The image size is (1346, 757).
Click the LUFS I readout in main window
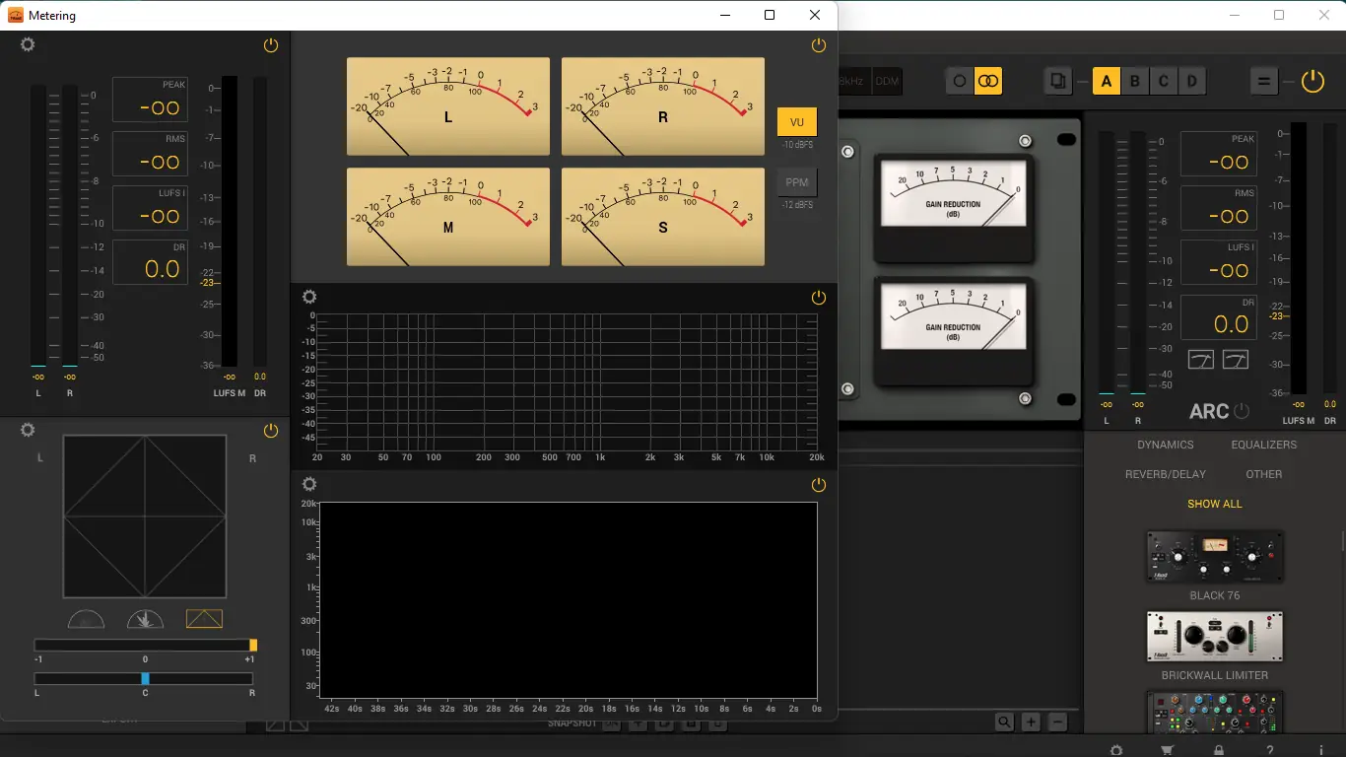(1219, 262)
